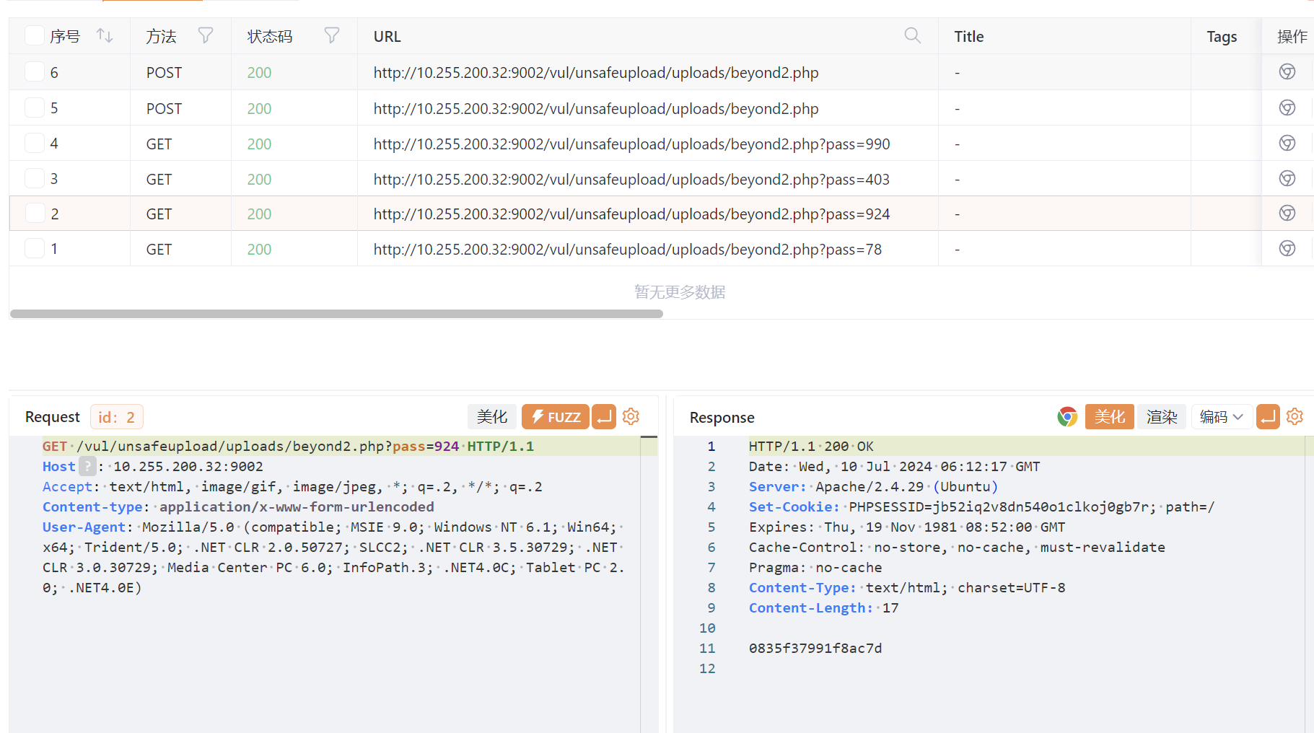Open Response in Chrome browser icon
This screenshot has width=1314, height=733.
(x=1067, y=417)
